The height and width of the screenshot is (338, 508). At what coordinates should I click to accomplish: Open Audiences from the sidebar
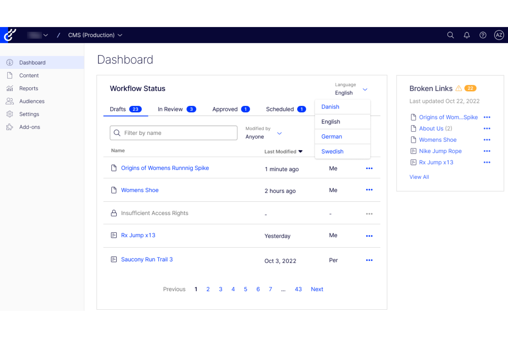coord(32,101)
